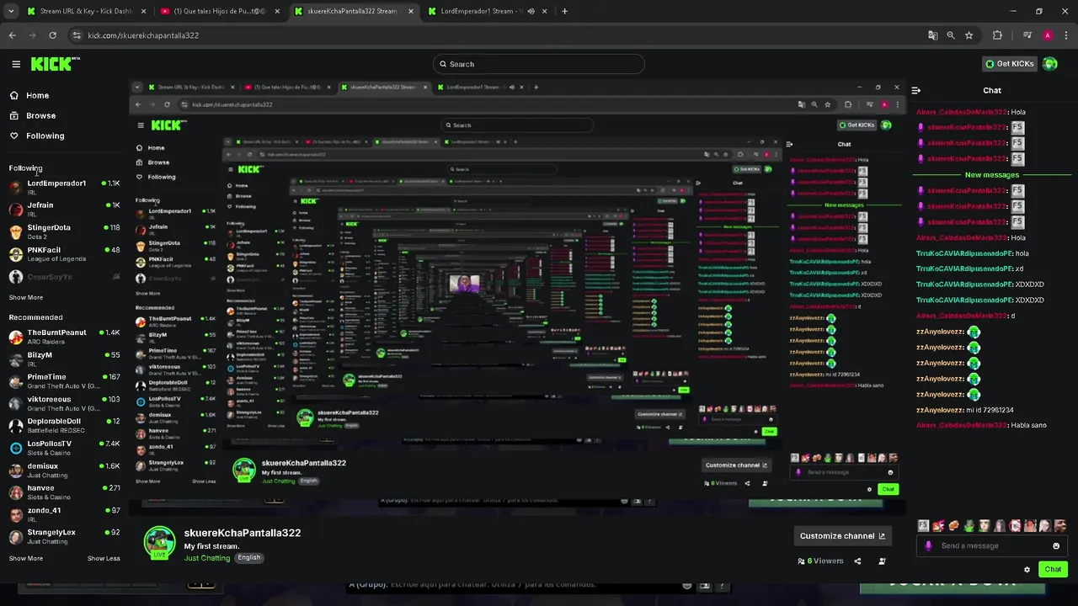Open demisux recommended channel
Image resolution: width=1078 pixels, height=606 pixels.
click(x=65, y=470)
